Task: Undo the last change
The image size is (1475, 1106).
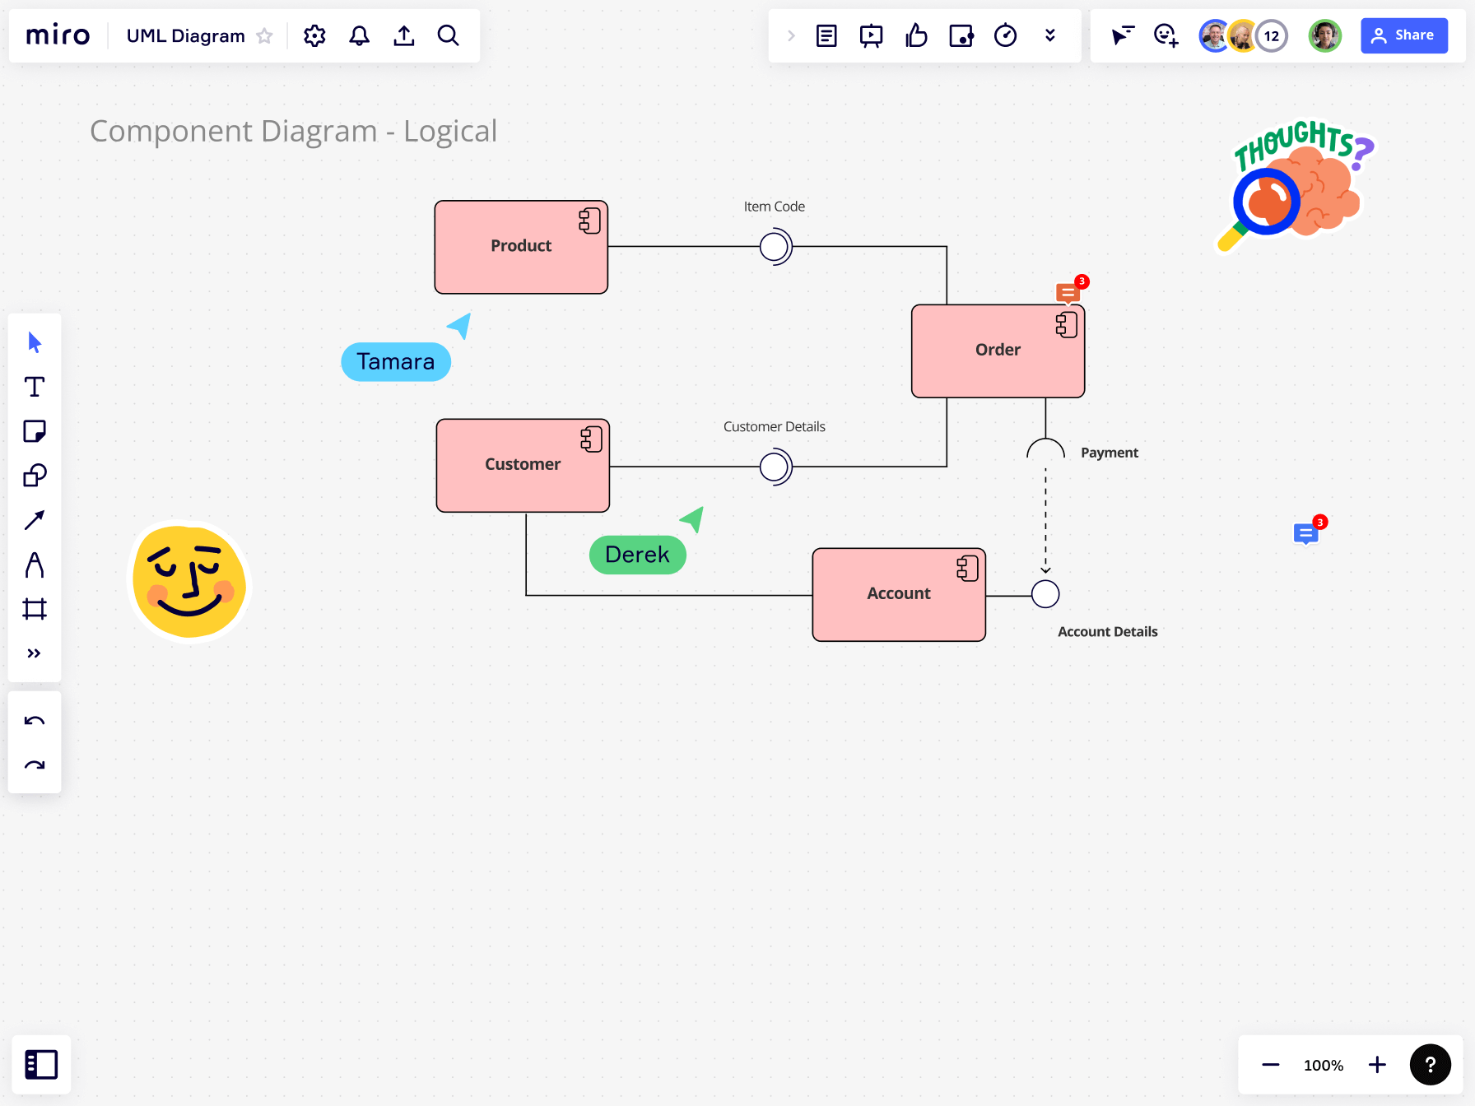Action: tap(35, 720)
